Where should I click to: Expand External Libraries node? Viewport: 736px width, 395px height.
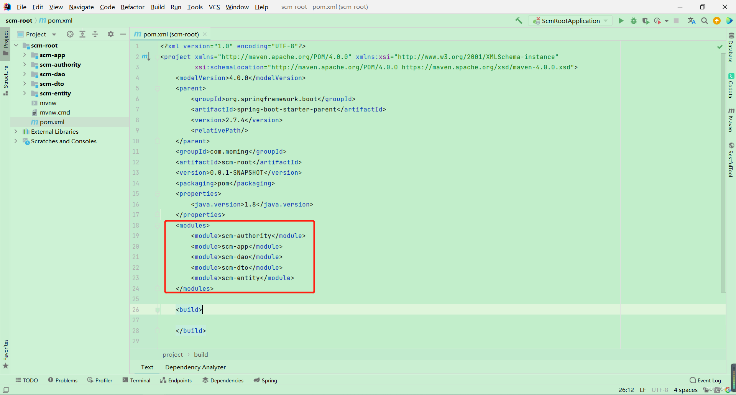click(16, 131)
